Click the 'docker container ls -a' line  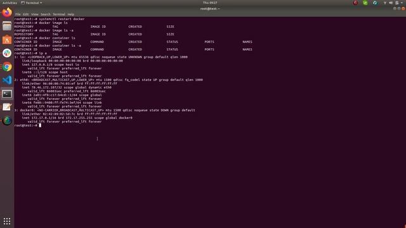pos(48,46)
